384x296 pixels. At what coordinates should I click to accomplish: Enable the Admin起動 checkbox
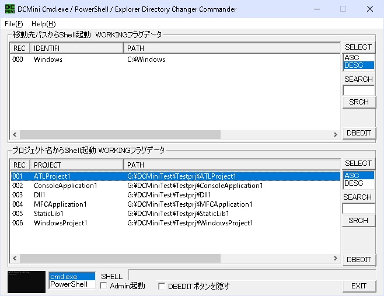point(104,286)
